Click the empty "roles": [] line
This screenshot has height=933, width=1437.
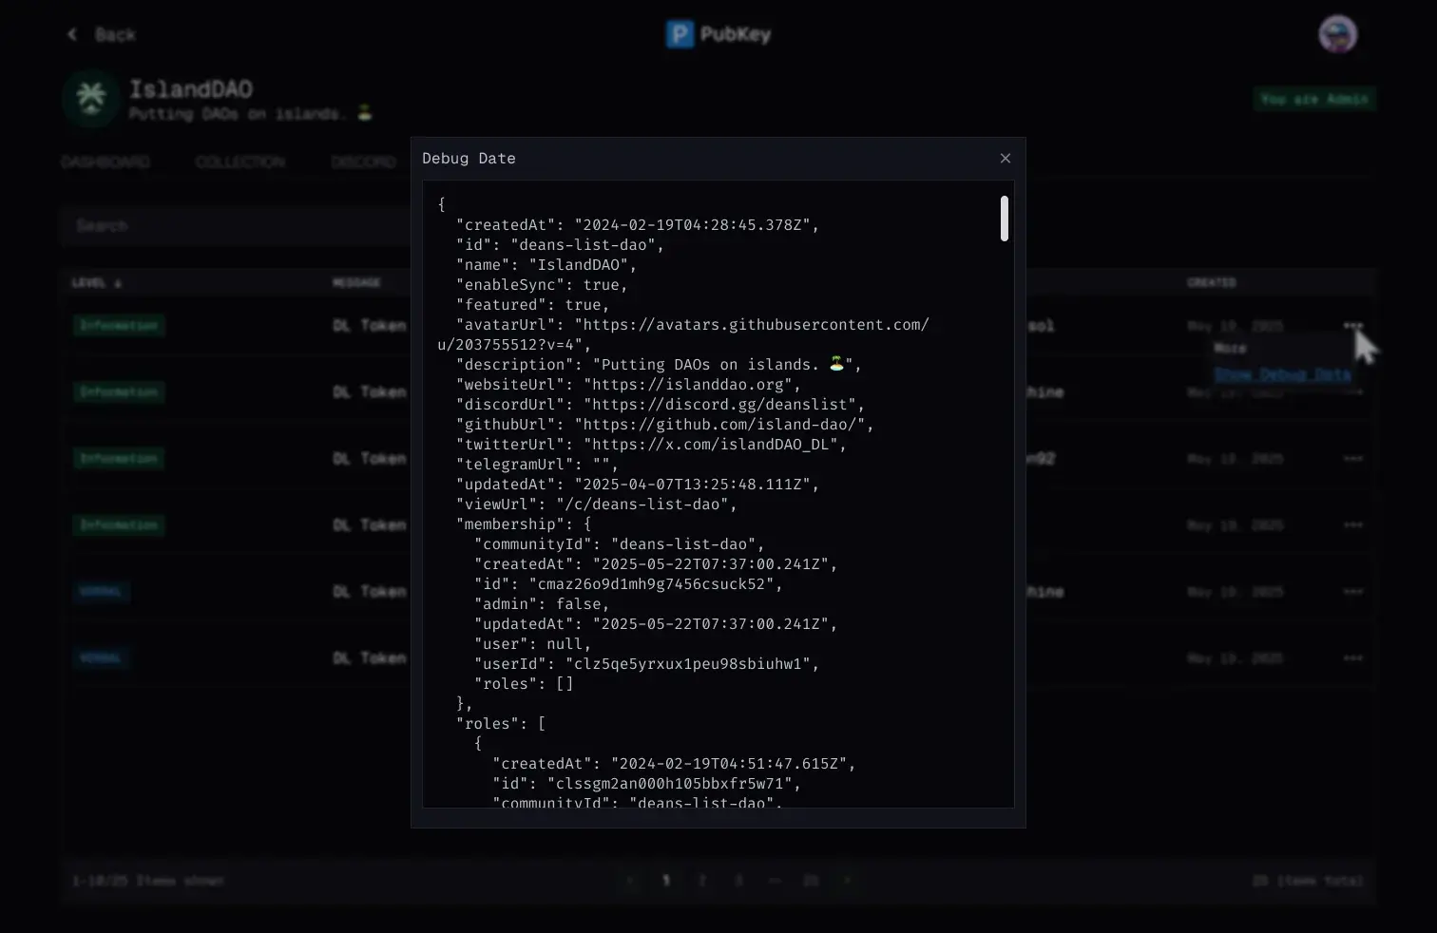[x=524, y=684]
